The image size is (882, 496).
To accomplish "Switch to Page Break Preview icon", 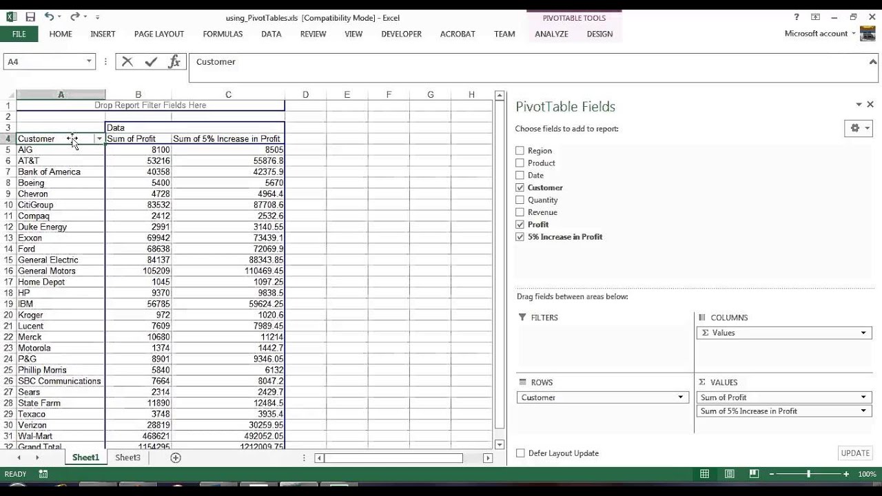I will click(754, 474).
